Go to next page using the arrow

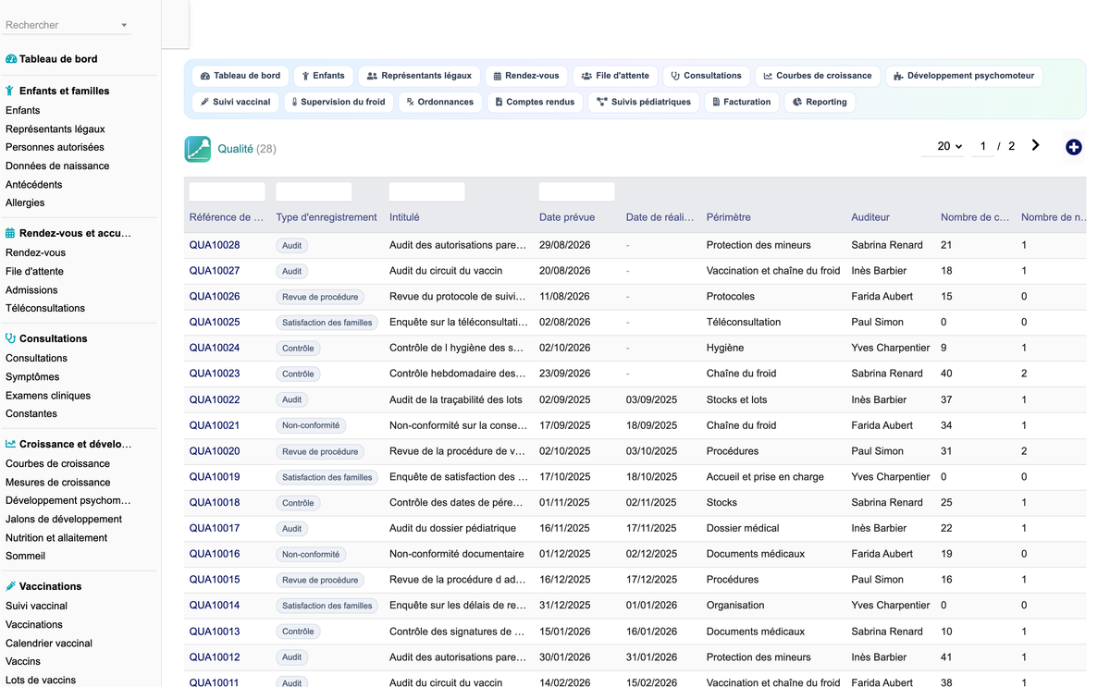tap(1035, 145)
